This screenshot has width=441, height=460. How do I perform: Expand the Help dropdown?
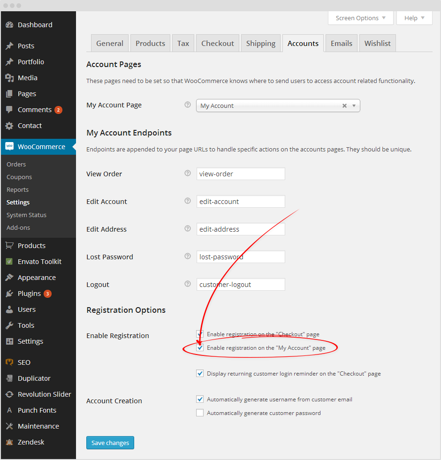[414, 18]
